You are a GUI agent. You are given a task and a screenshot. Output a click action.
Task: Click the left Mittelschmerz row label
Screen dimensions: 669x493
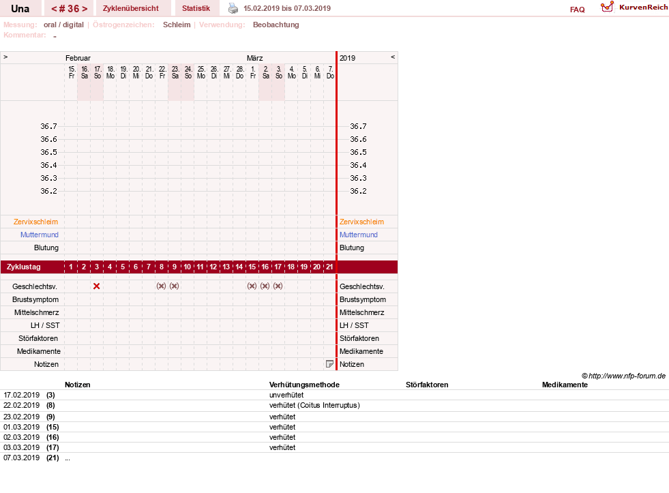point(36,312)
